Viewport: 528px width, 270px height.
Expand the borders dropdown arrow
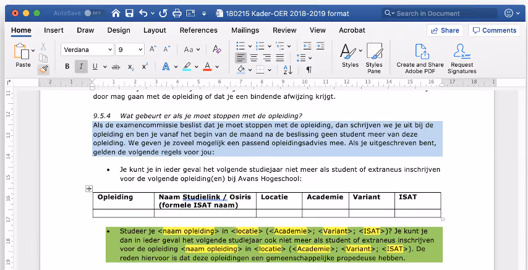pos(270,70)
